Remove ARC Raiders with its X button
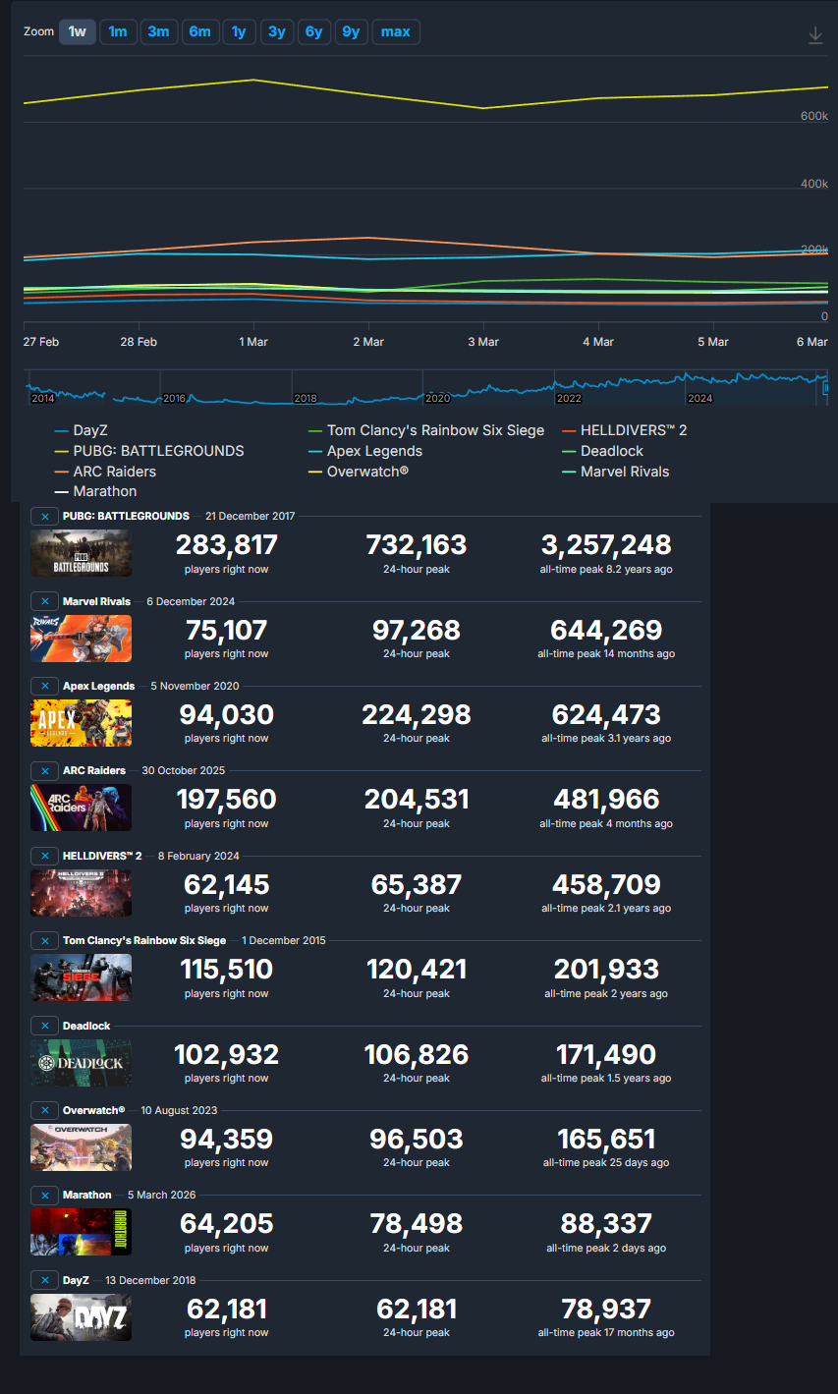 [x=45, y=770]
